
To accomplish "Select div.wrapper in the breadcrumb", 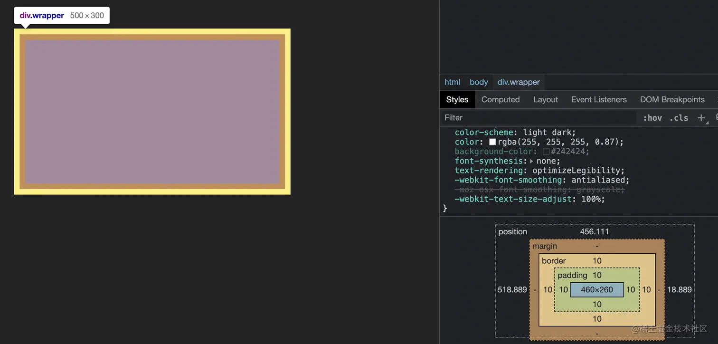I will click(x=519, y=82).
